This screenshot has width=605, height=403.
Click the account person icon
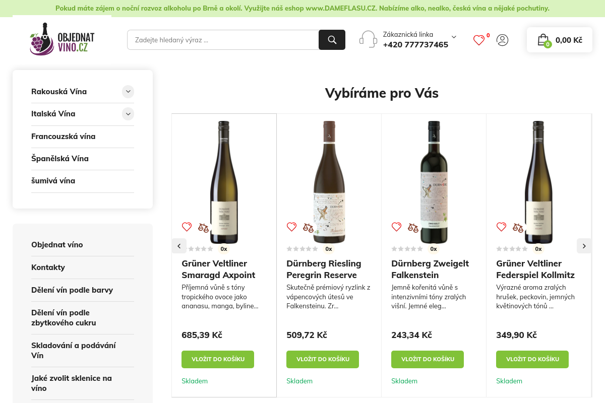click(x=502, y=40)
